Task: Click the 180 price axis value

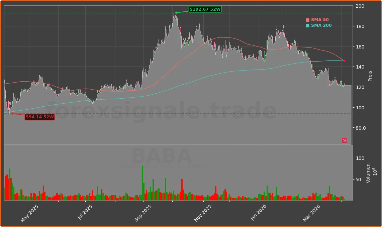Action: [x=360, y=26]
